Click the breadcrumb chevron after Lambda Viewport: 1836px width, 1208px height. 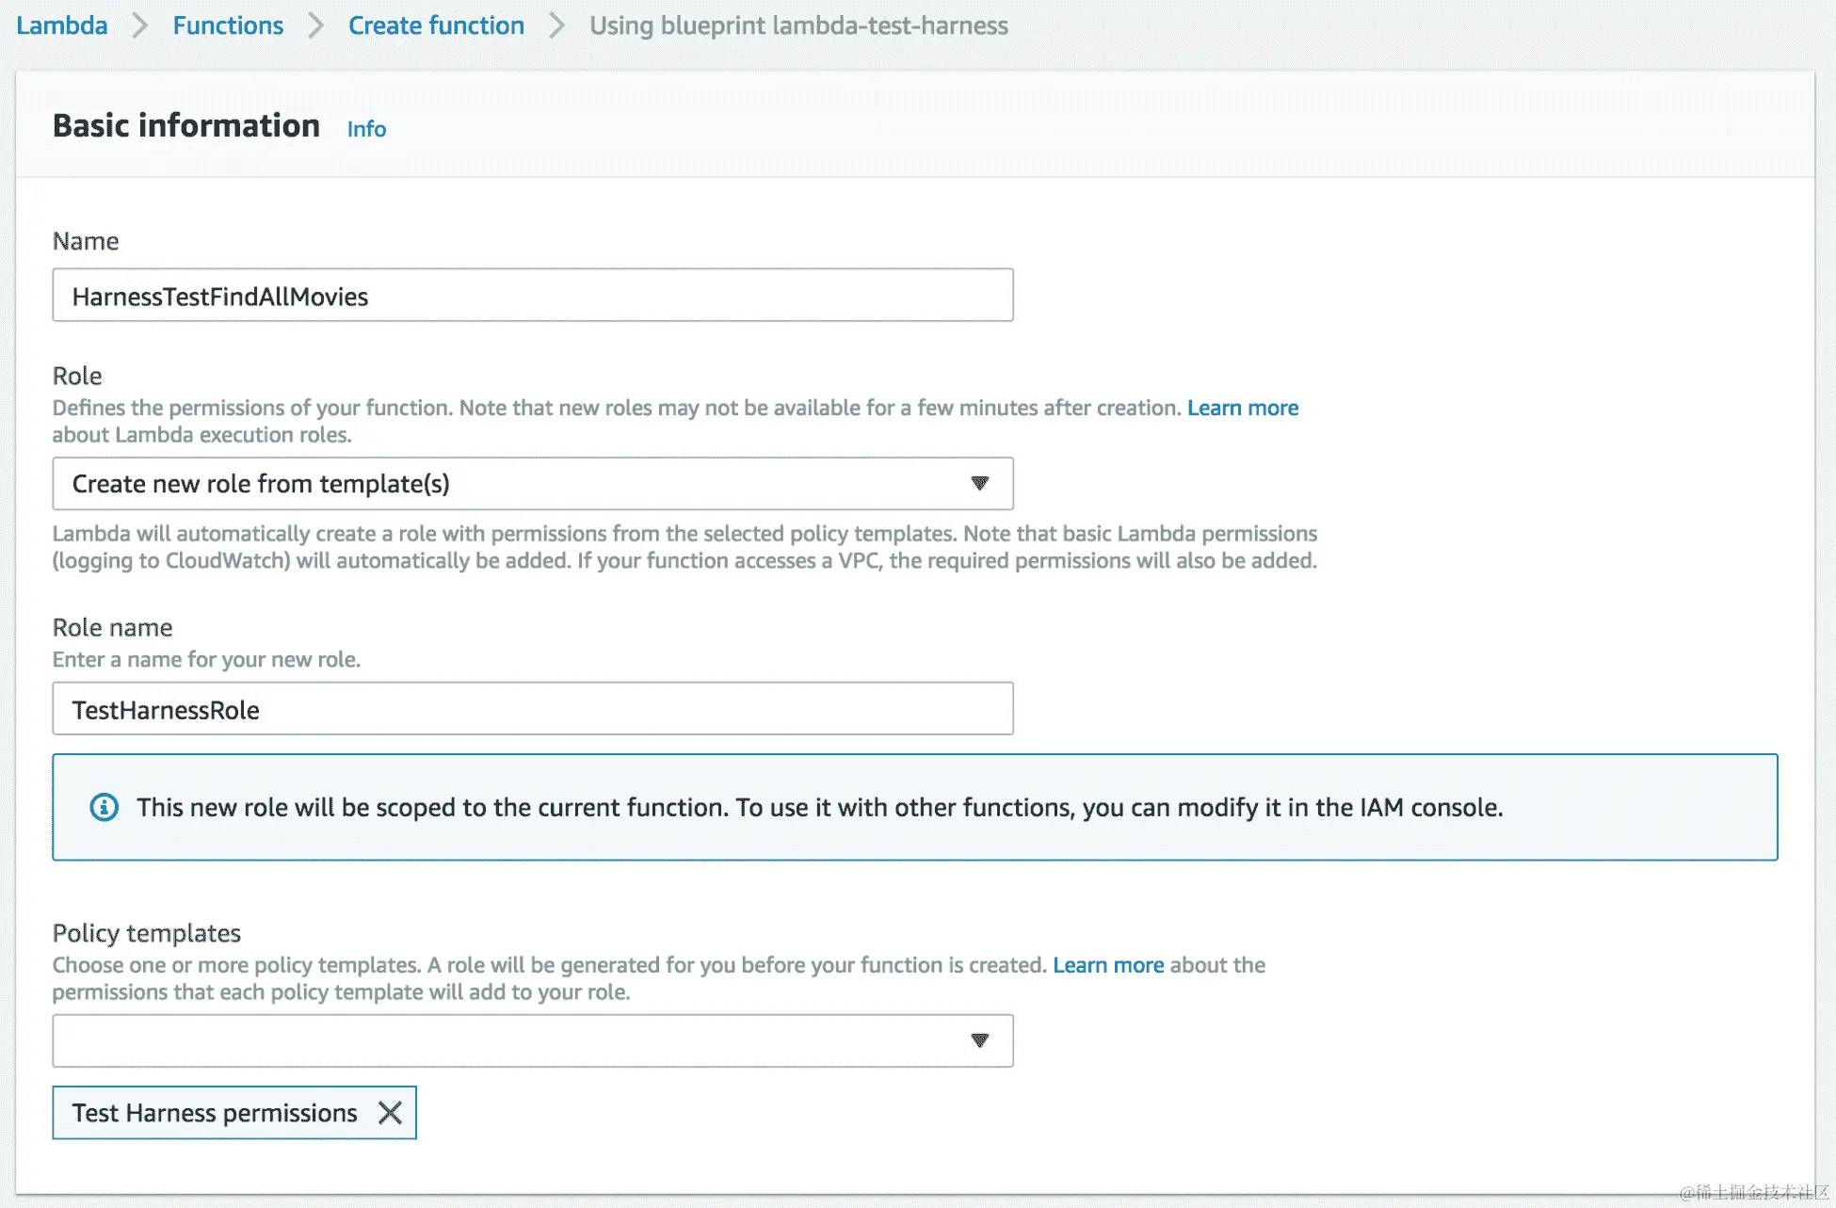click(140, 25)
